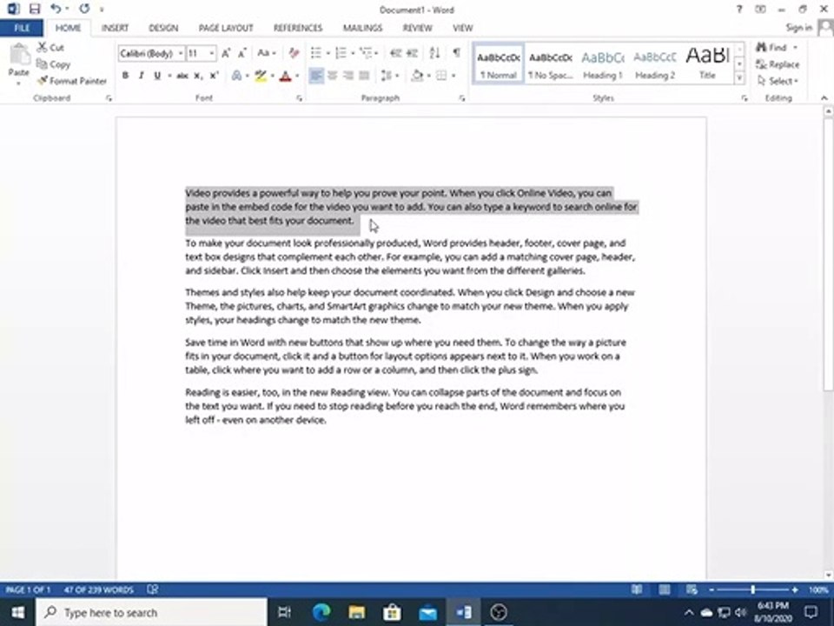Click word count in status bar
The image size is (834, 626).
[x=99, y=589]
